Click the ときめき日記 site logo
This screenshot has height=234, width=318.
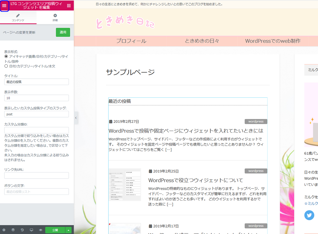pos(125,22)
